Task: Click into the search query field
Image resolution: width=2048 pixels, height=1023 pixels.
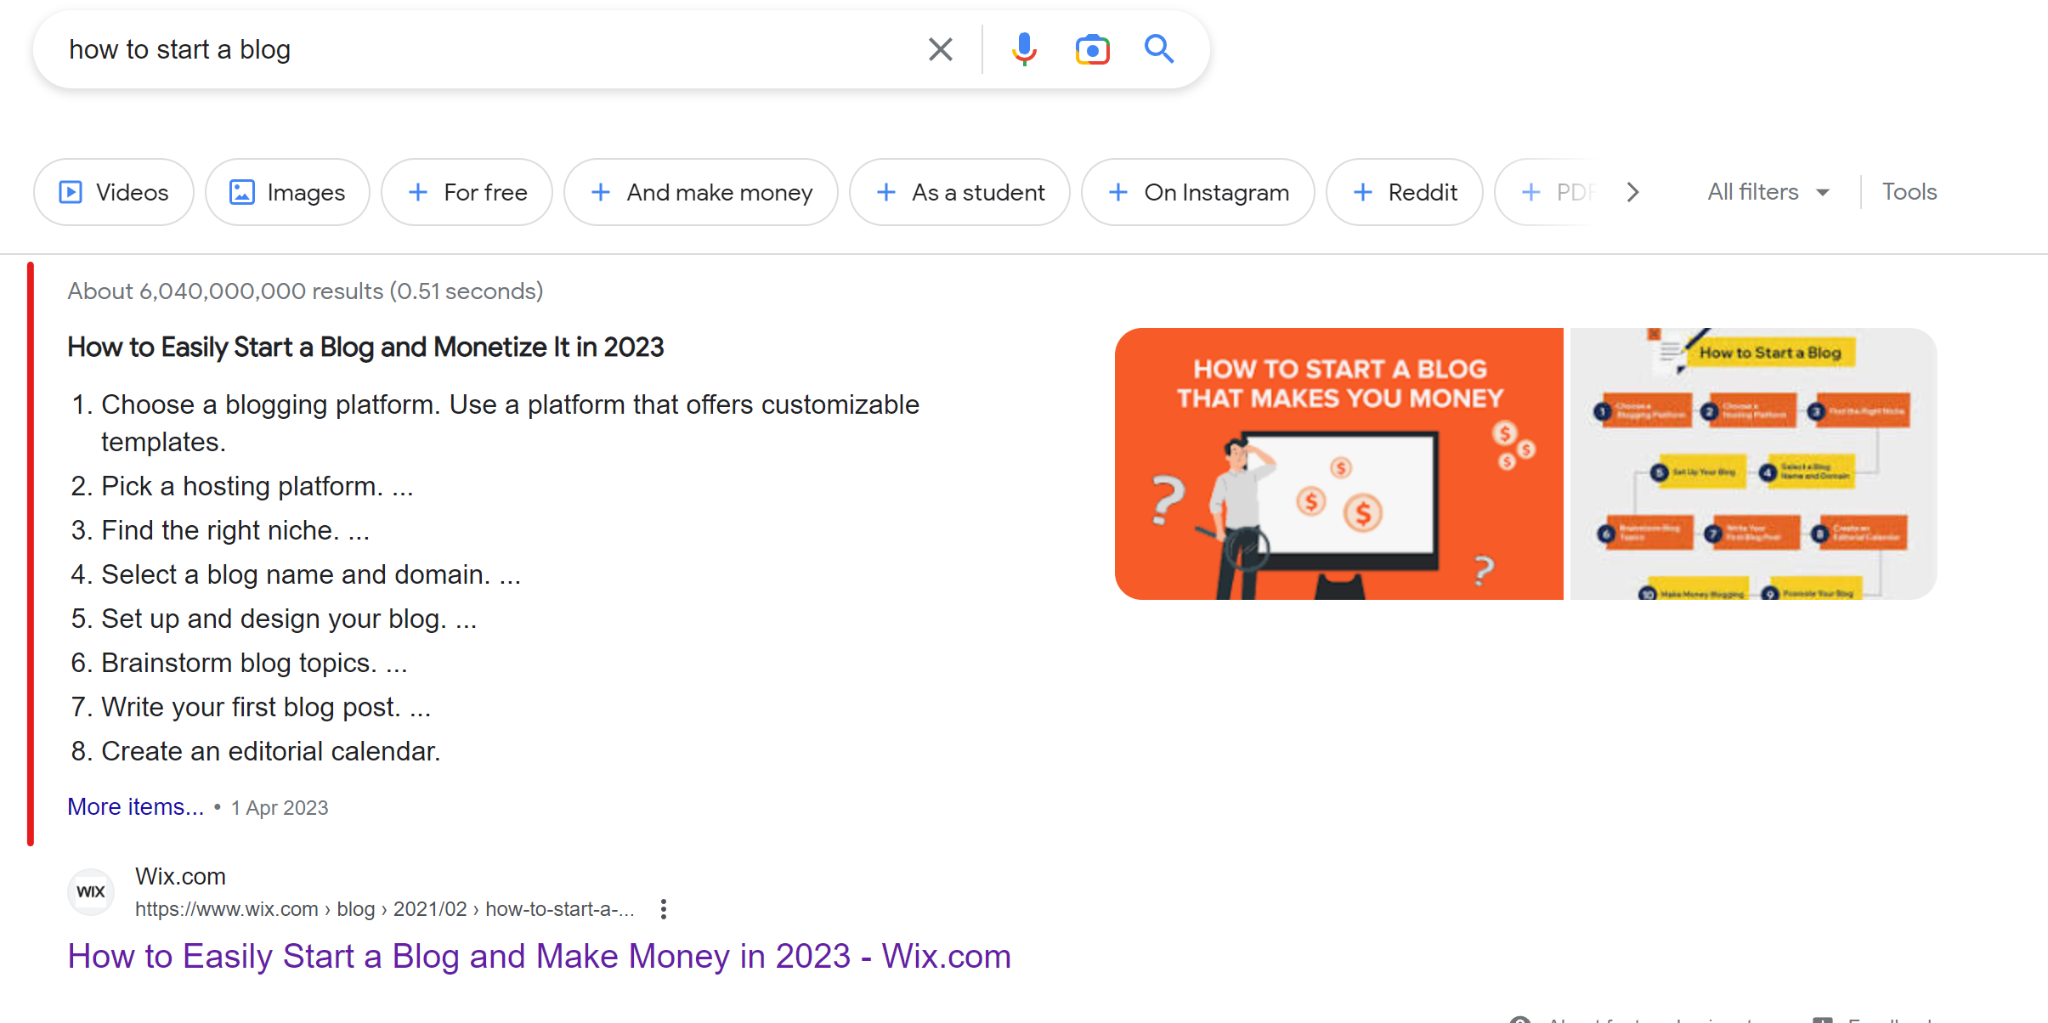Action: [x=476, y=49]
